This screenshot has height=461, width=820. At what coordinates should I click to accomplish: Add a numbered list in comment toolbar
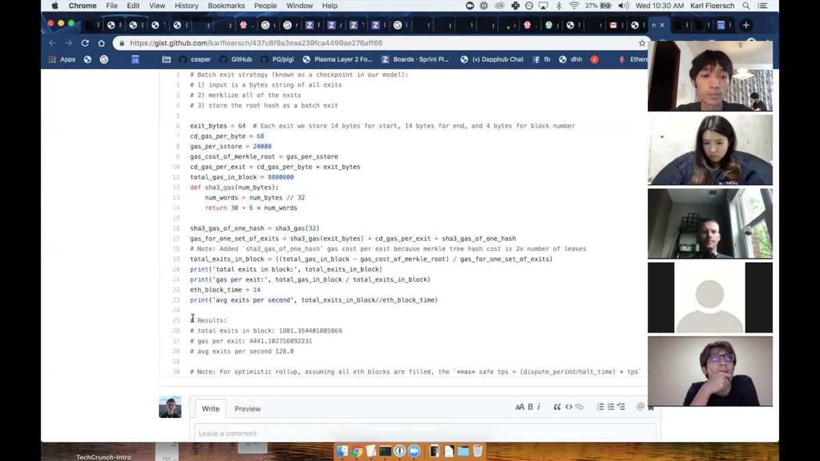point(611,407)
